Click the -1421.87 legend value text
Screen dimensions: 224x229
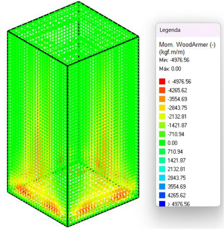(177, 125)
